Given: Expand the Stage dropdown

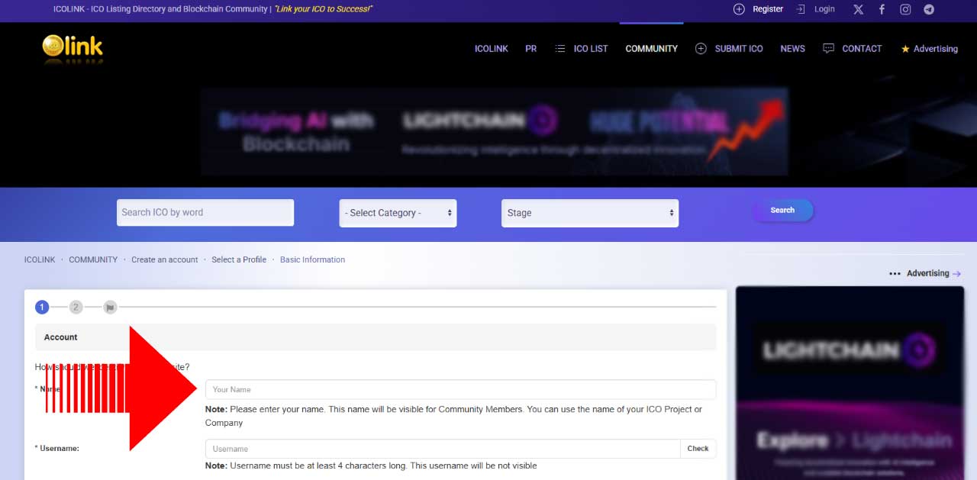Looking at the screenshot, I should pos(589,213).
